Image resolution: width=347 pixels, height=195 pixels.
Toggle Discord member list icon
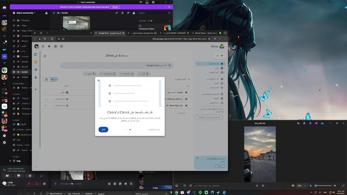tap(134, 13)
